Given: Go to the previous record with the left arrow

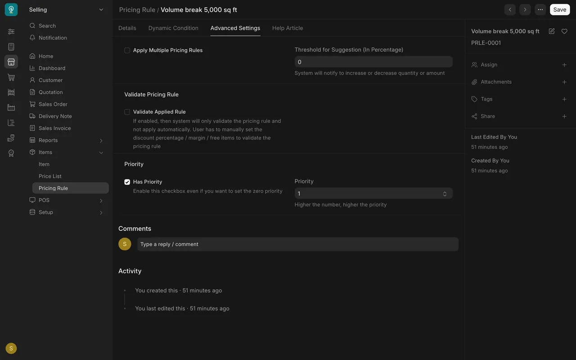Looking at the screenshot, I should [510, 9].
